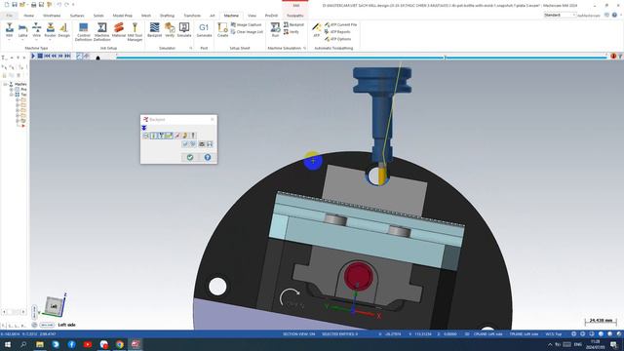Switch to the Wireframe ribbon tab
The width and height of the screenshot is (624, 351).
click(x=52, y=16)
